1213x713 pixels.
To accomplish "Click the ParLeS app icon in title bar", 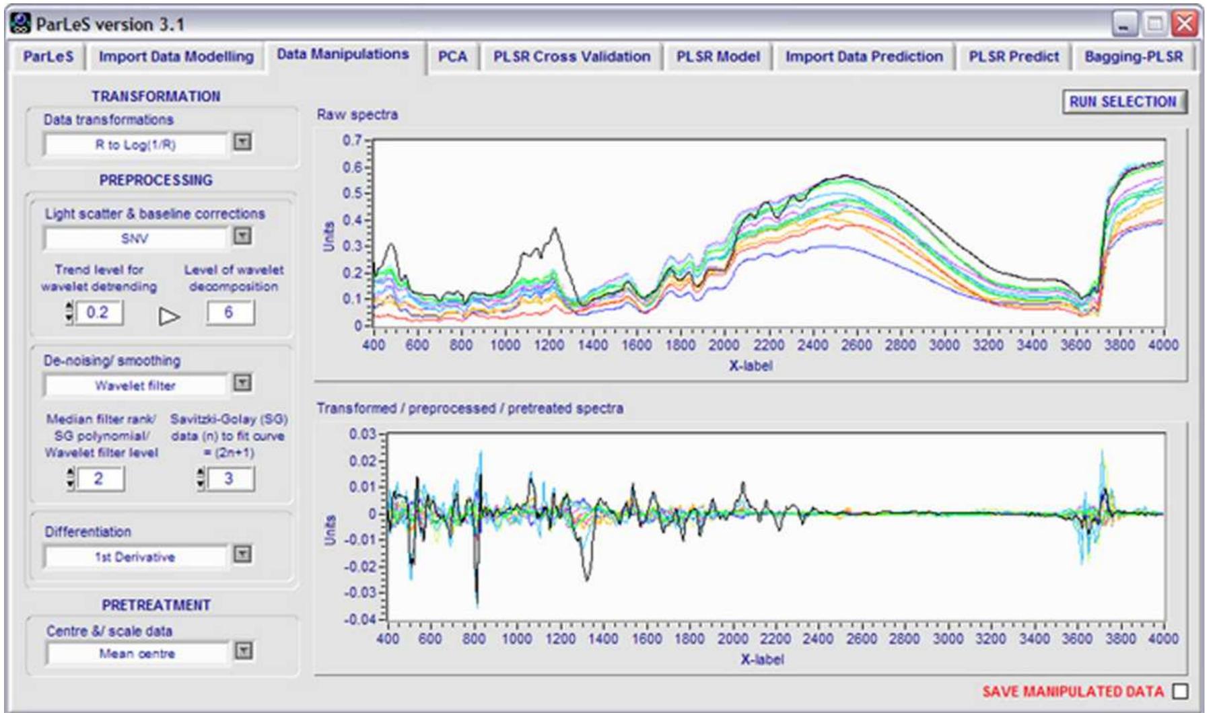I will [21, 24].
